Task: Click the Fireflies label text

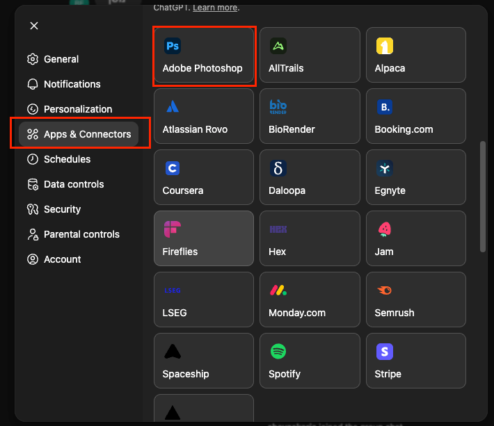Action: coord(180,252)
